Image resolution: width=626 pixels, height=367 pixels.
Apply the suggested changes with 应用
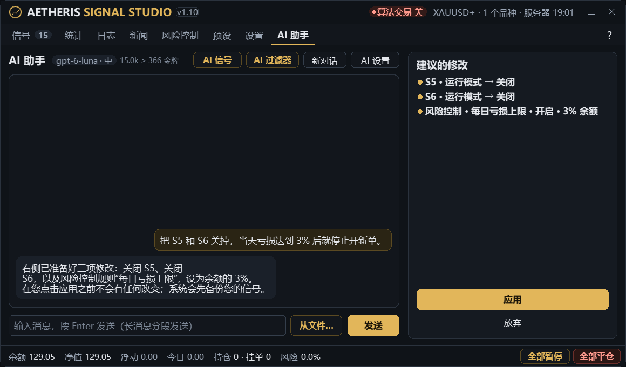coord(513,300)
